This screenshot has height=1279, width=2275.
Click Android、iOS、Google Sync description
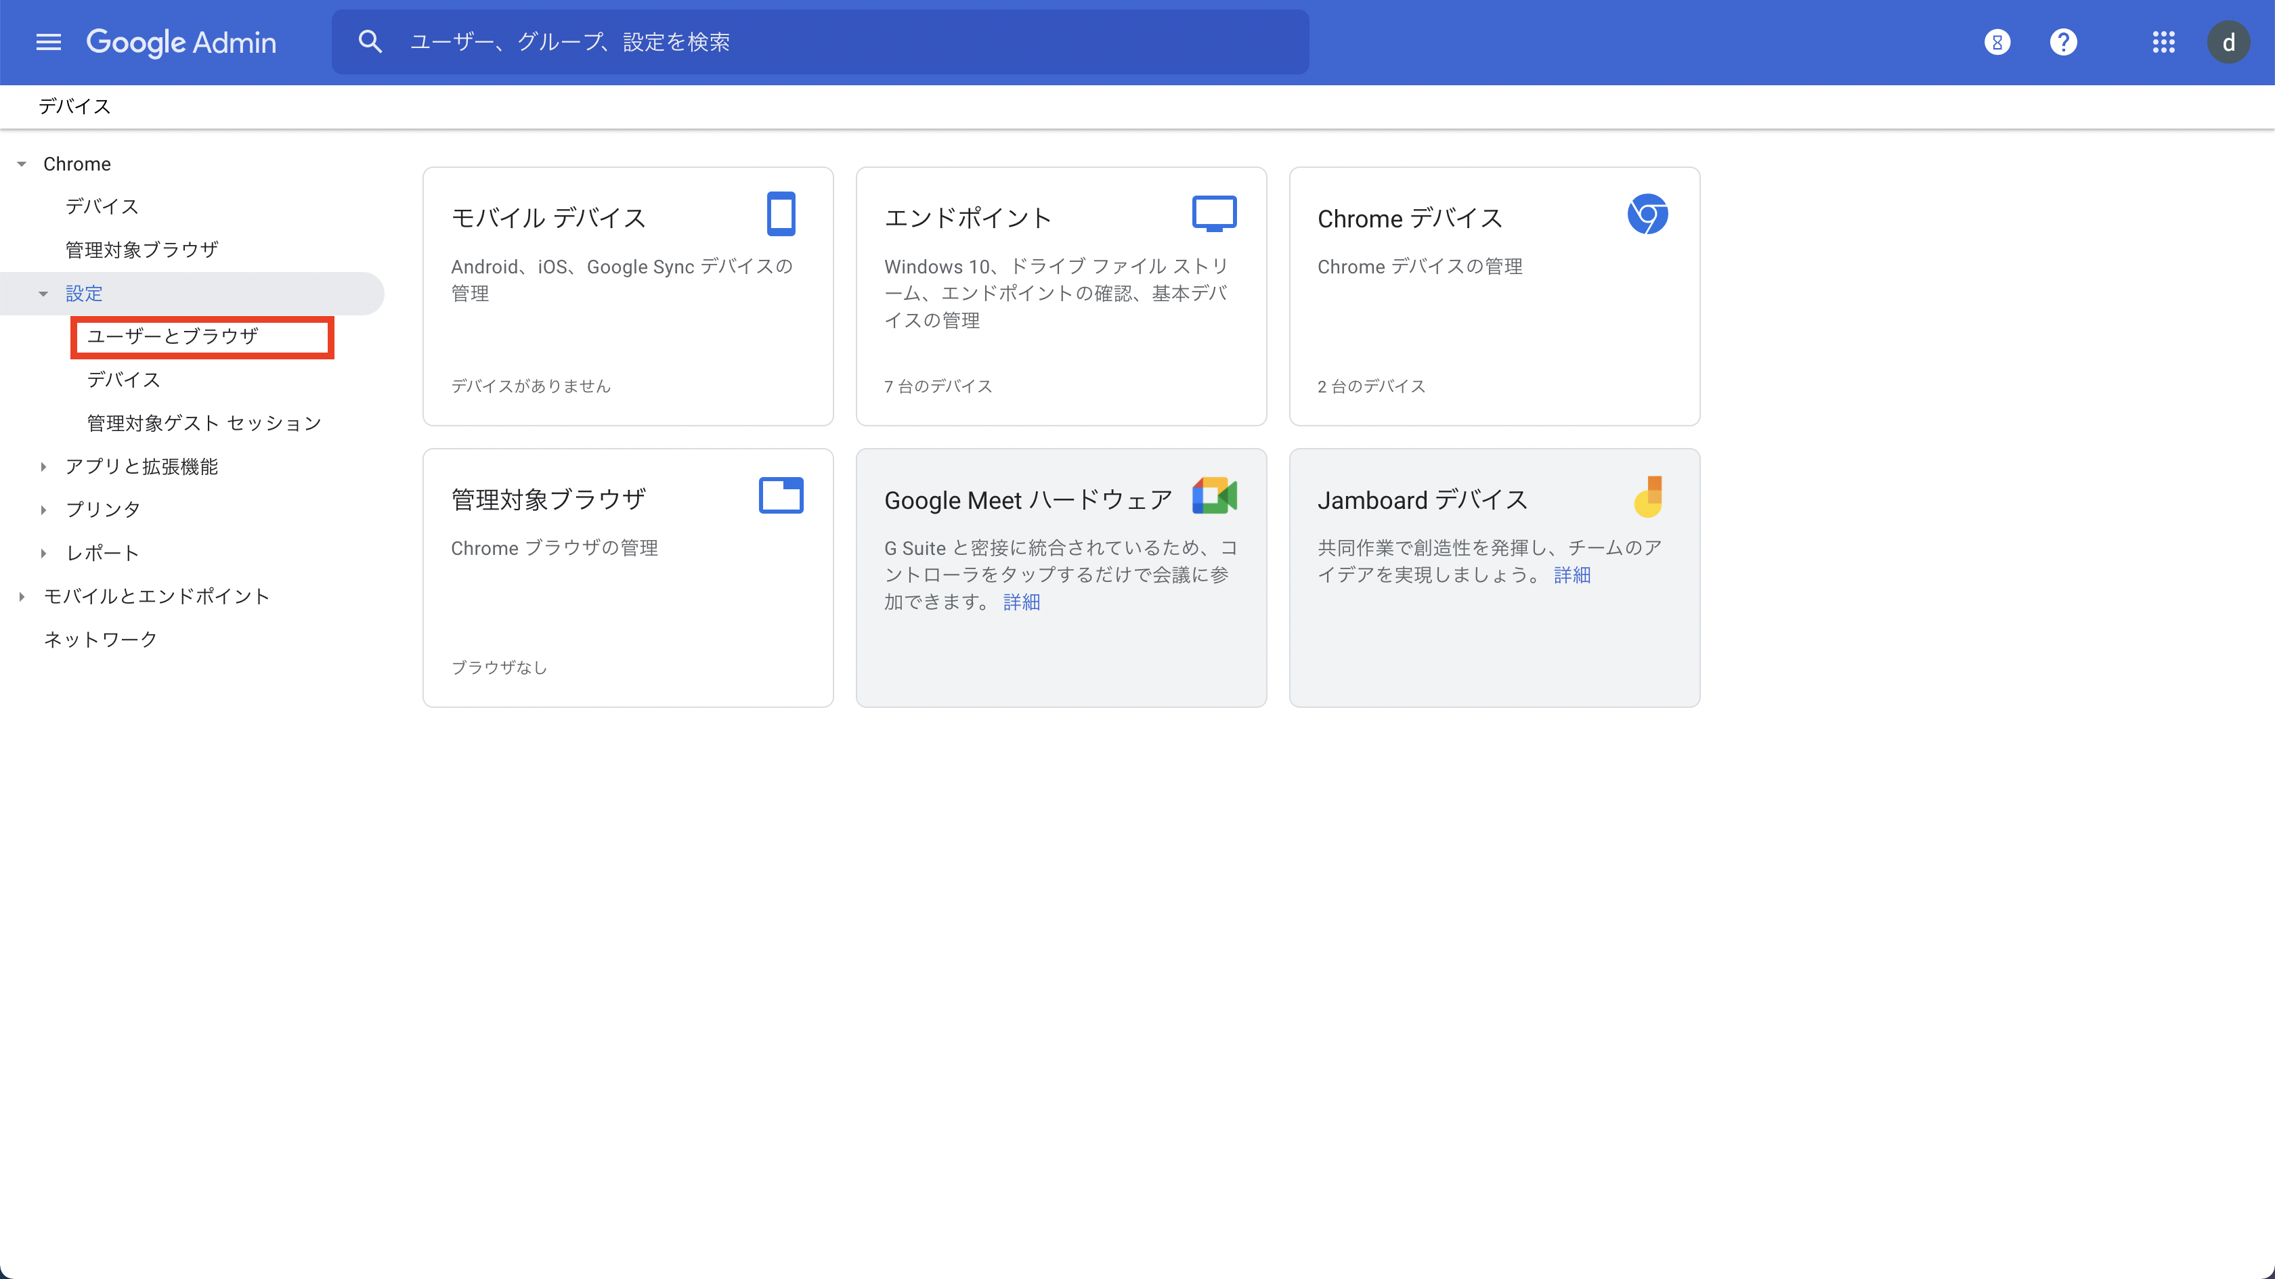coord(623,279)
